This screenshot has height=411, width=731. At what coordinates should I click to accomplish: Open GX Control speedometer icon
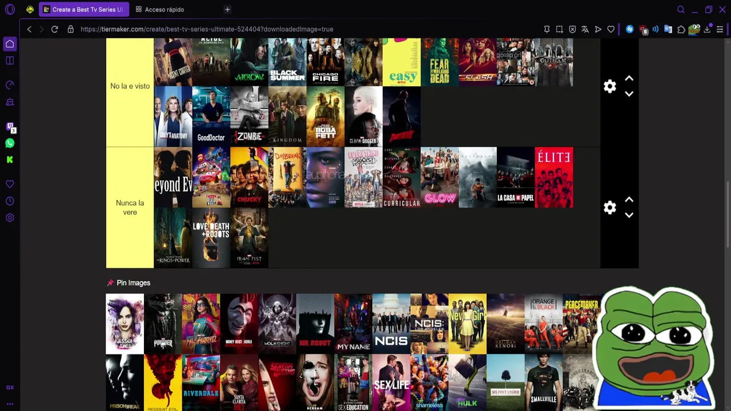click(10, 85)
